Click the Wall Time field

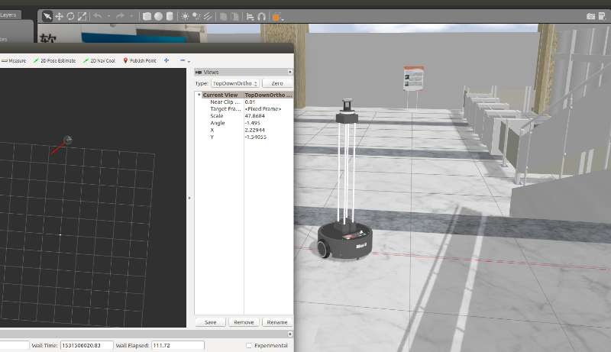click(x=86, y=345)
